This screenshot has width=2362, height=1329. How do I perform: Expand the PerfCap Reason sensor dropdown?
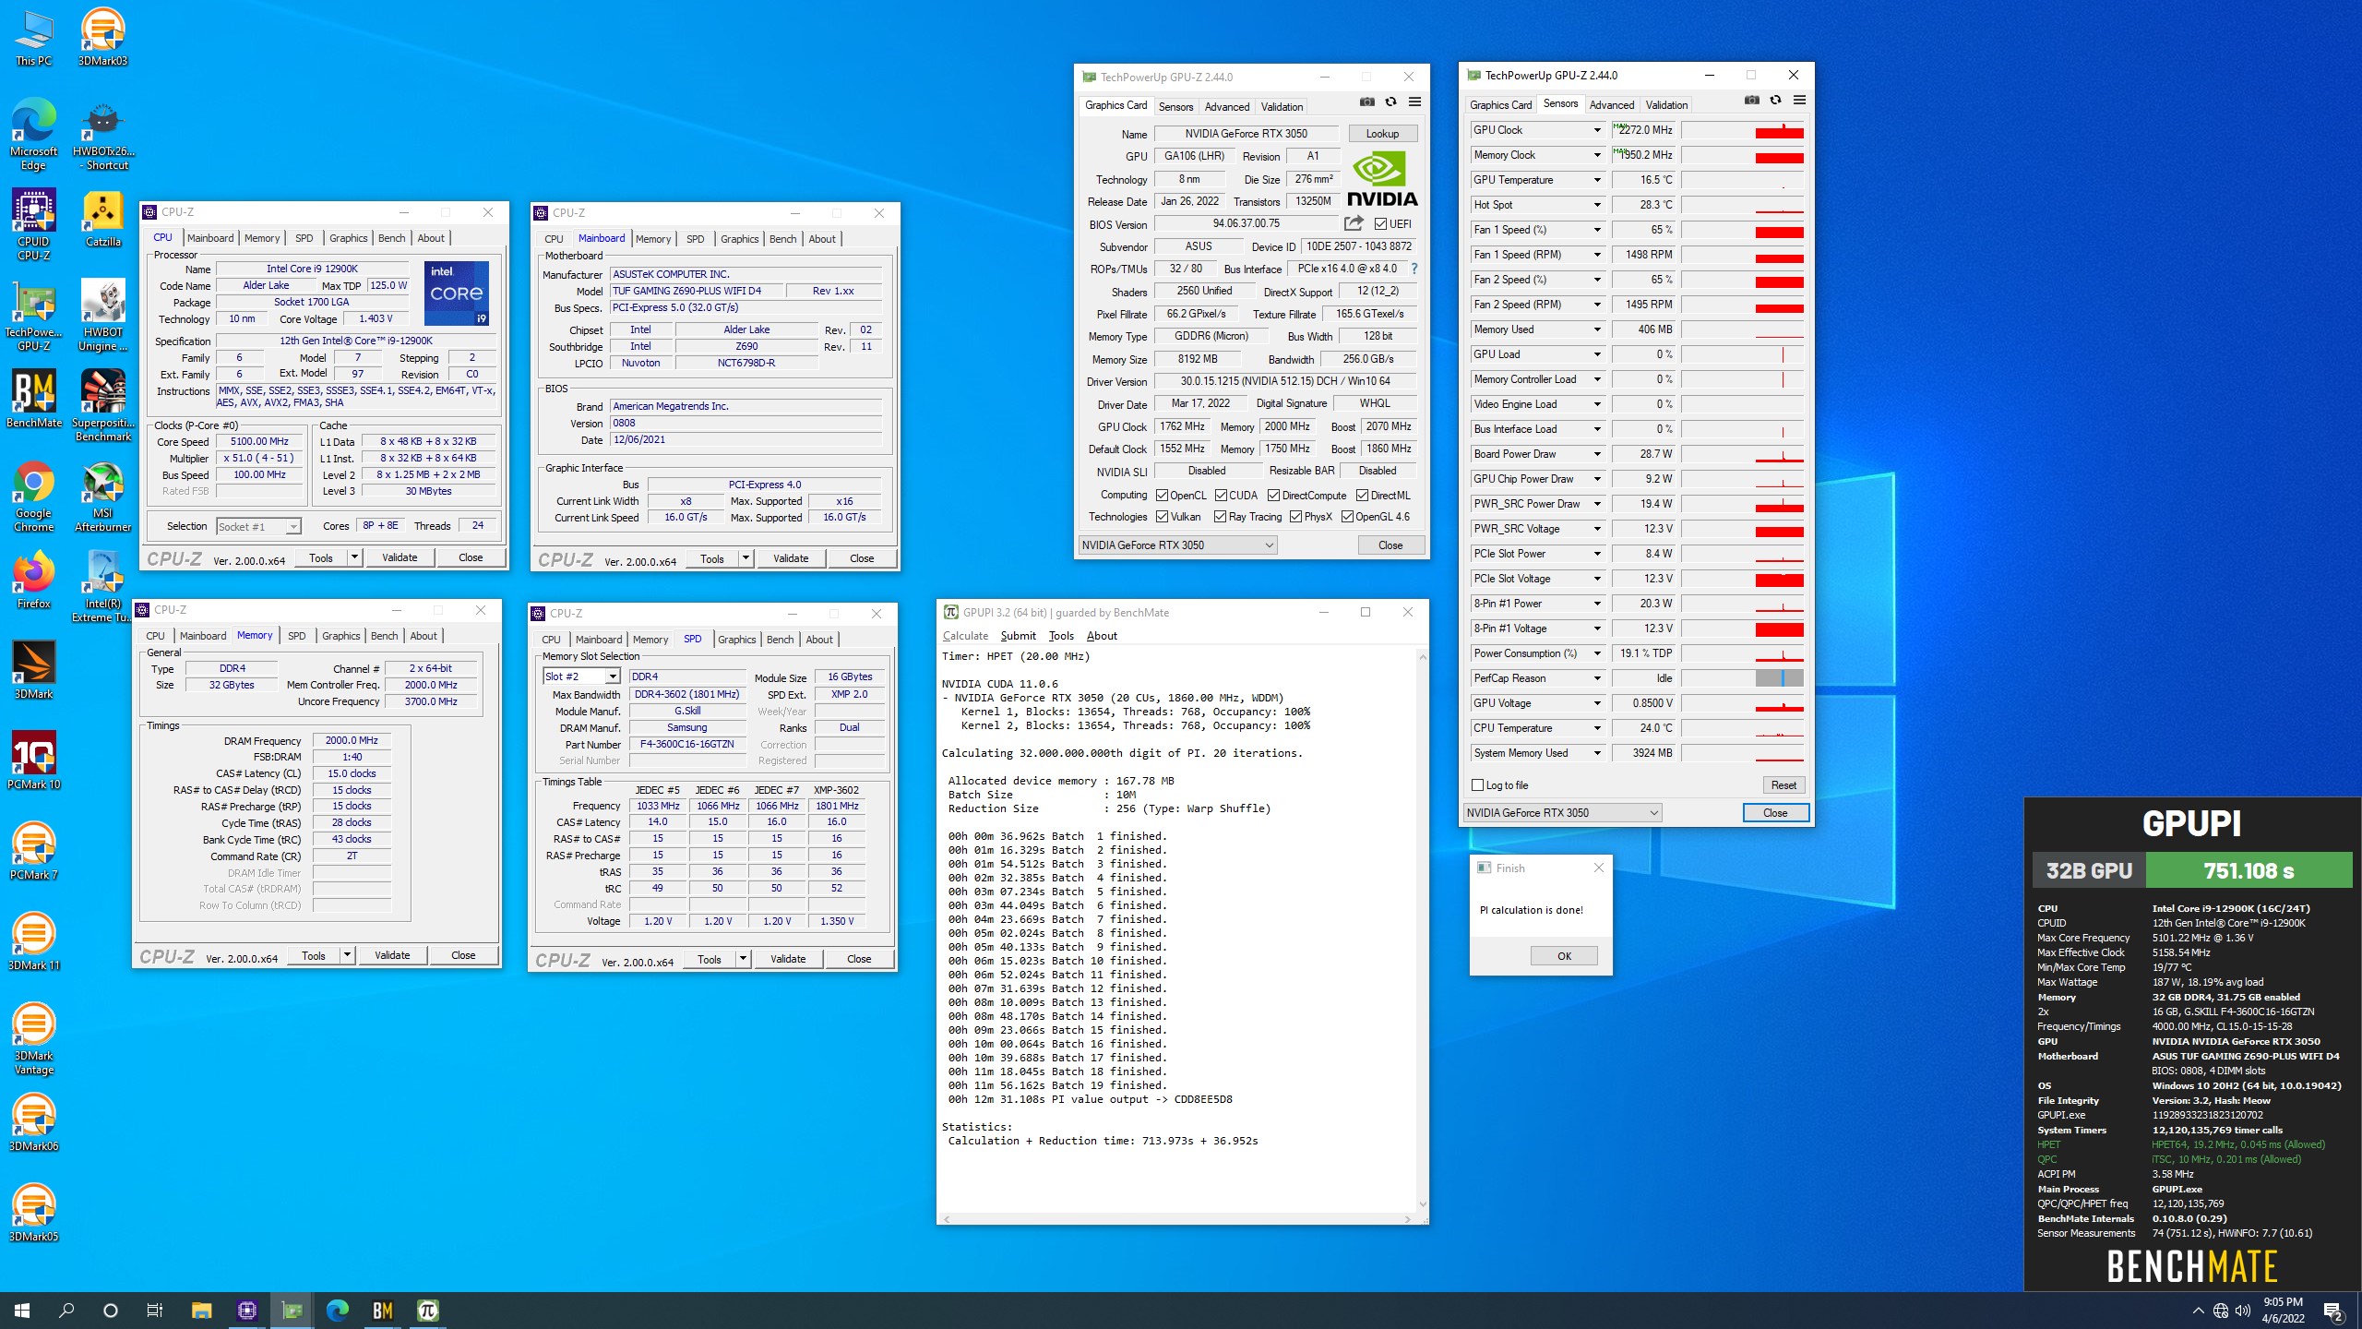point(1597,678)
